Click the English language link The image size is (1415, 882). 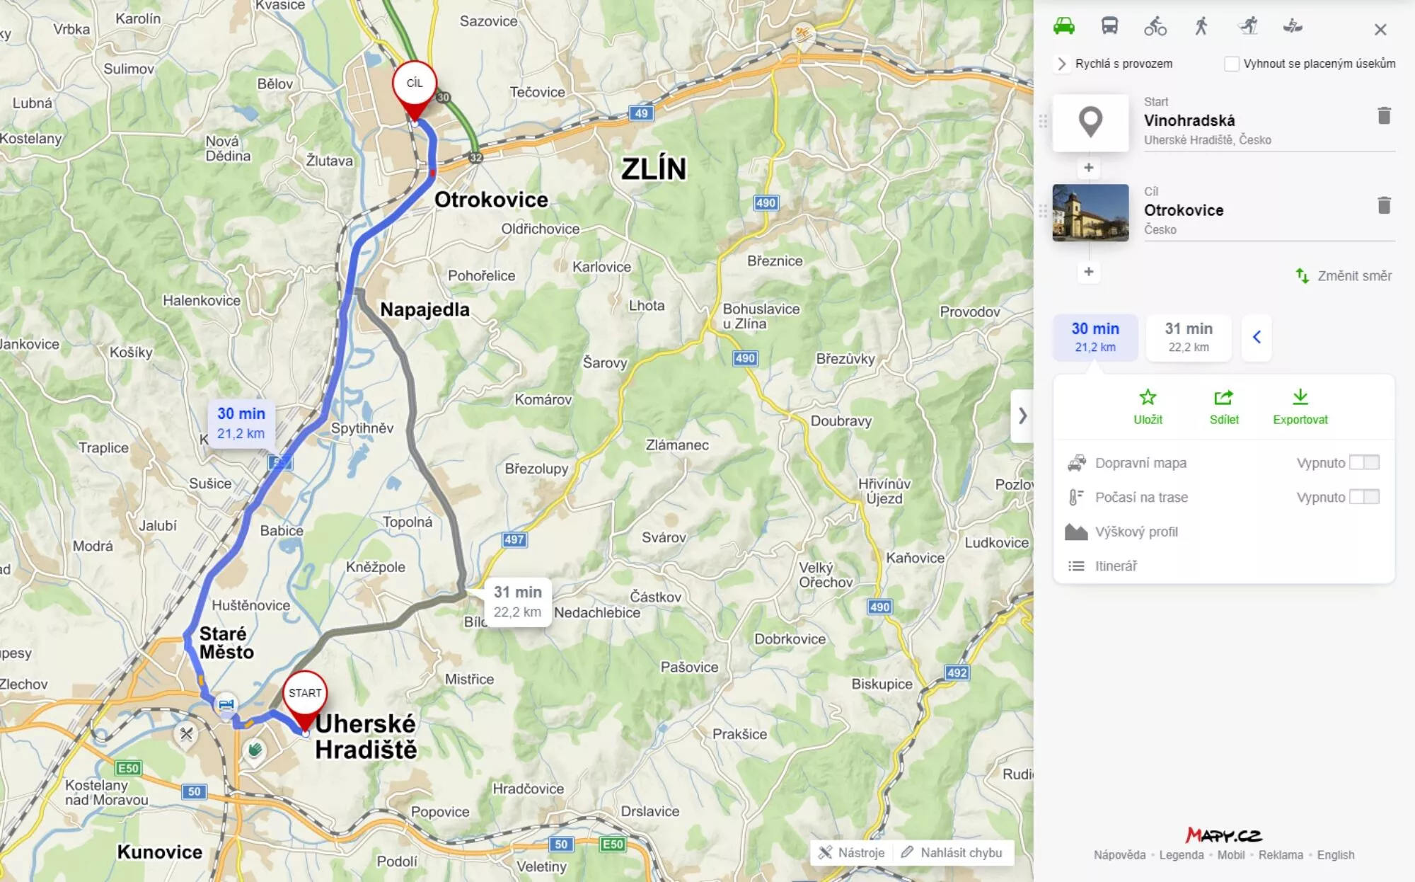pyautogui.click(x=1336, y=855)
